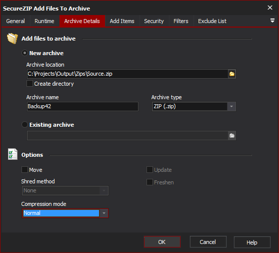Switch to the Runtime tab
The height and width of the screenshot is (253, 279).
(44, 21)
